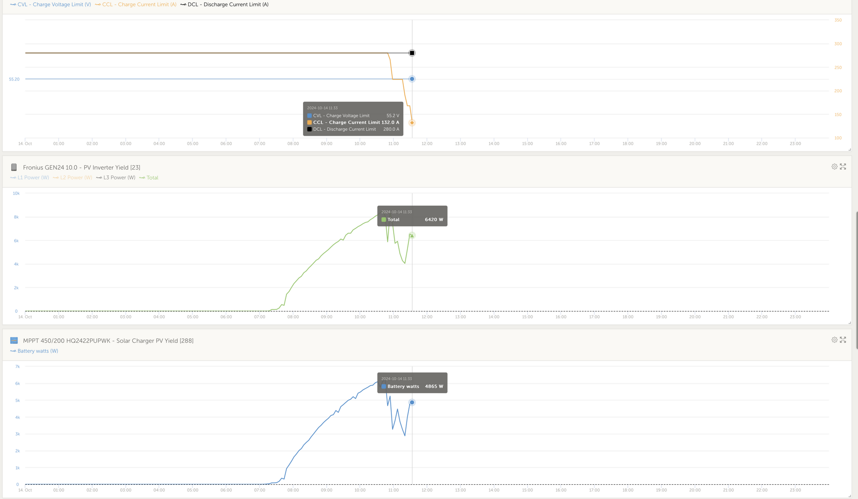Viewport: 858px width, 499px height.
Task: Click the resize handle of the CVL/CCL chart
Action: [x=849, y=149]
